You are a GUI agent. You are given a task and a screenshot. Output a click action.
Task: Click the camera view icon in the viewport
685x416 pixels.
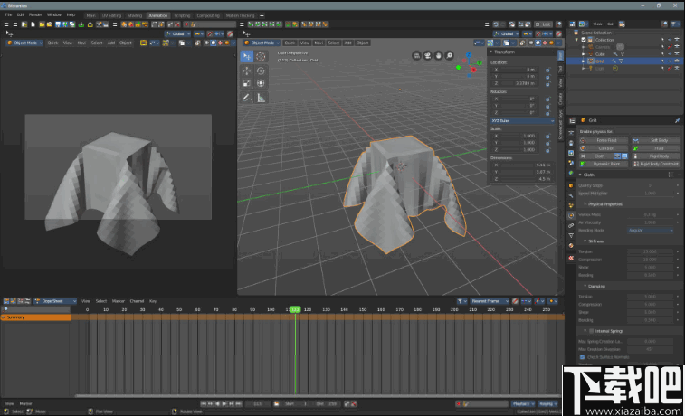[x=427, y=55]
